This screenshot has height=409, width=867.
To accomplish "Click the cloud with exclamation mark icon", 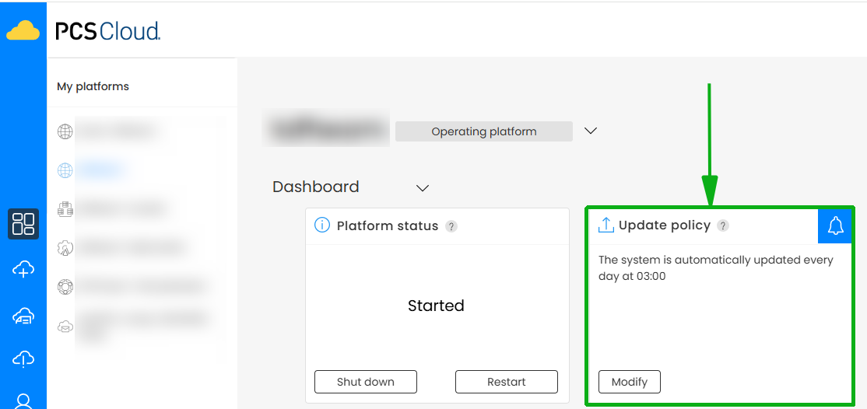I will [x=23, y=360].
